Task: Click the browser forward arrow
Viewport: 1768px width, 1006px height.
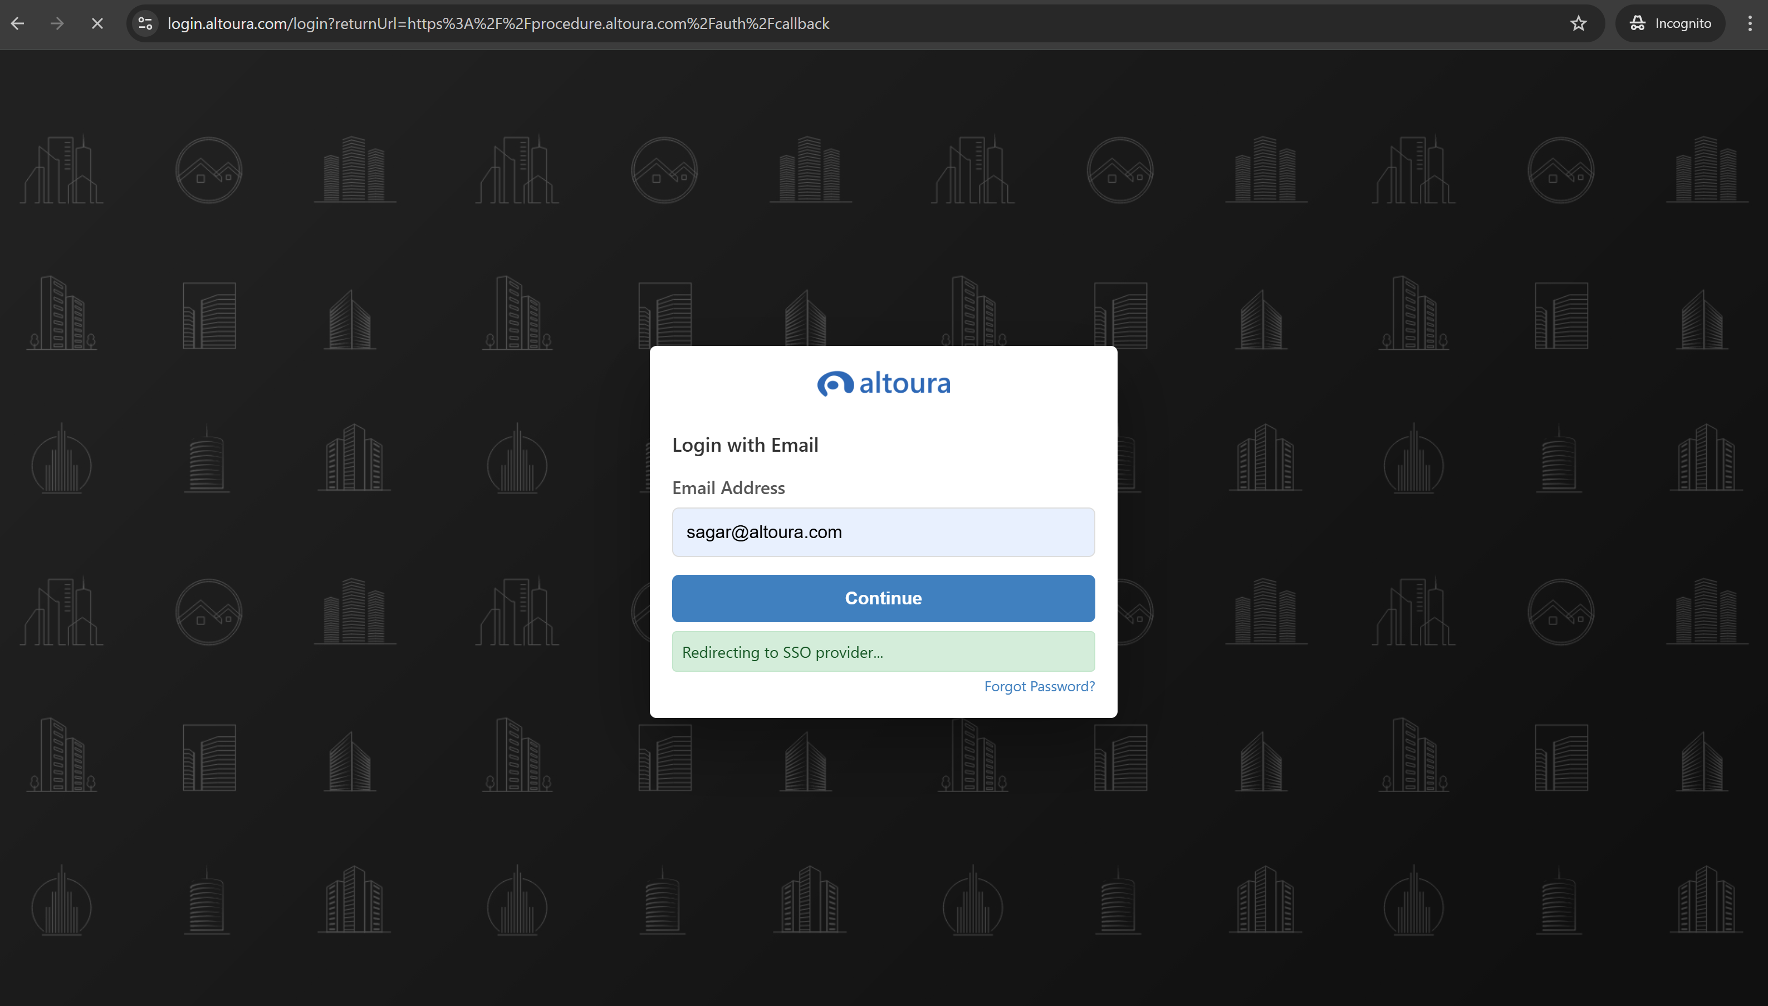Action: [x=57, y=23]
